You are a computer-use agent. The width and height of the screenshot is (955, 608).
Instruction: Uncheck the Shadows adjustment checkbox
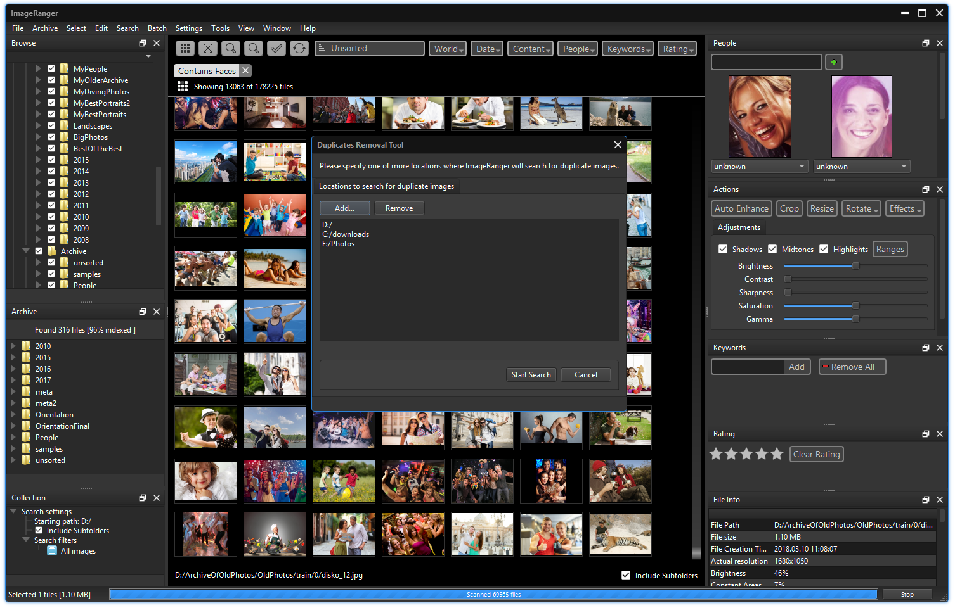tap(723, 249)
